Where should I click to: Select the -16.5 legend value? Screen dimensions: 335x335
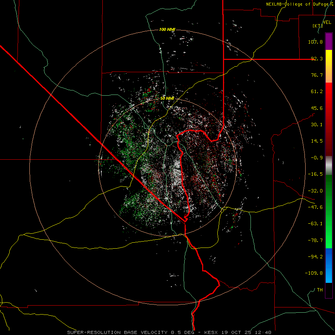point(315,174)
